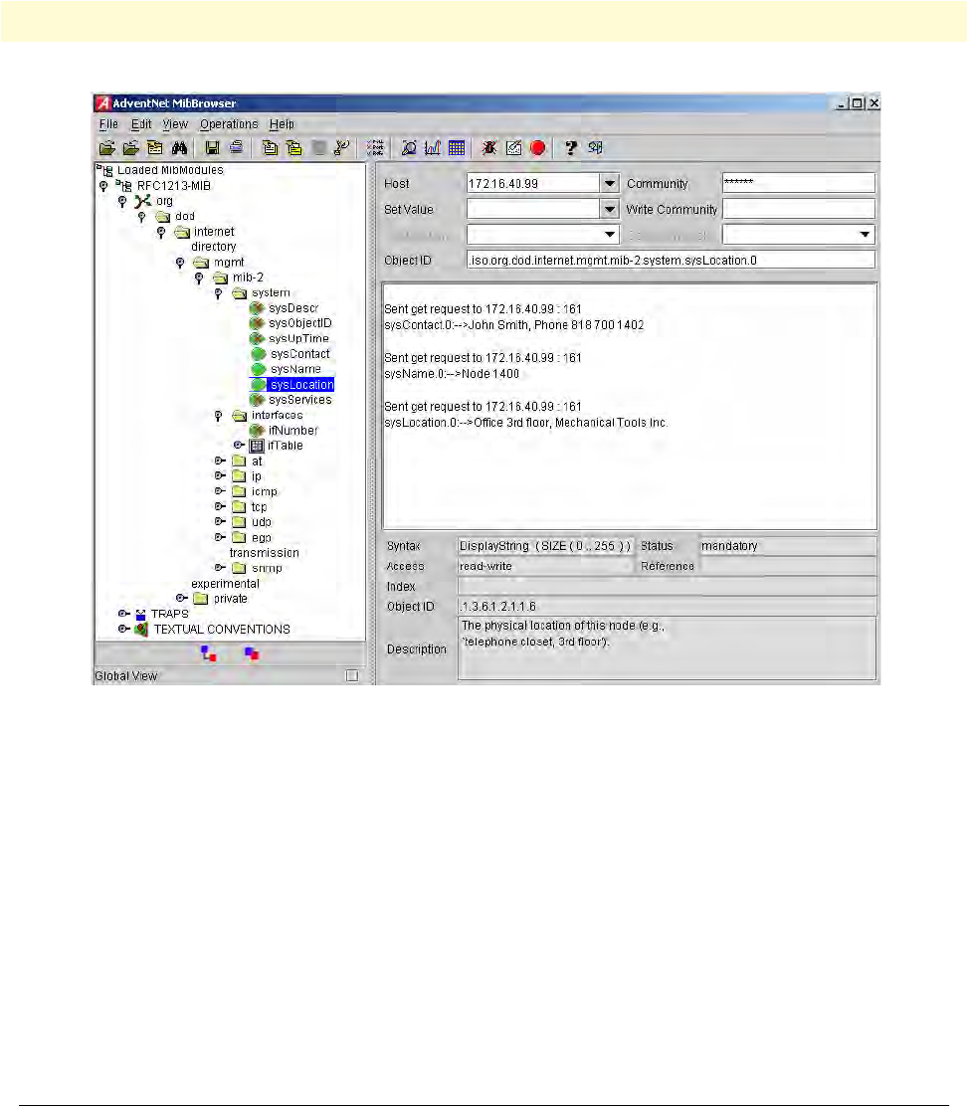Image resolution: width=968 pixels, height=1109 pixels.
Task: Open the View menu
Action: tap(175, 124)
